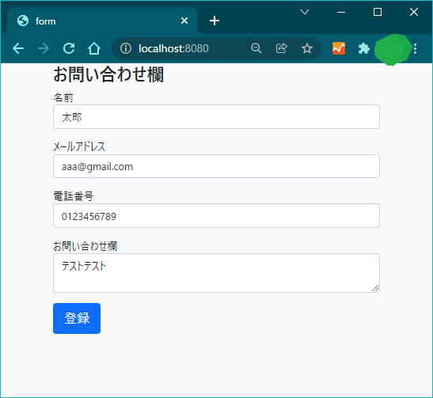Reload the localhost page

click(x=69, y=48)
